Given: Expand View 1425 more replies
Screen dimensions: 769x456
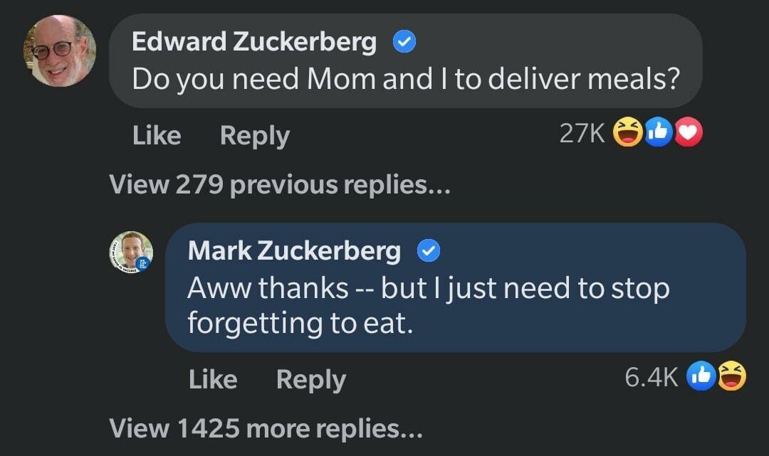Looking at the screenshot, I should 266,428.
